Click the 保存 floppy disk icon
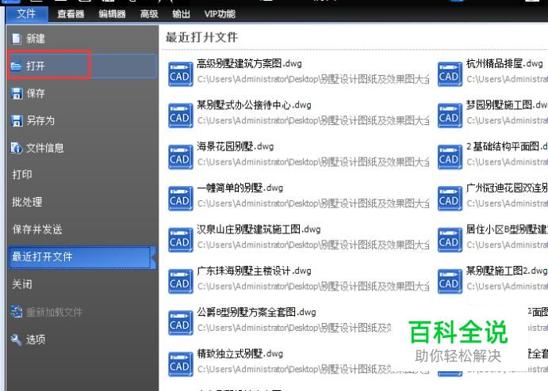Screen dimensions: 548x391 (17, 93)
